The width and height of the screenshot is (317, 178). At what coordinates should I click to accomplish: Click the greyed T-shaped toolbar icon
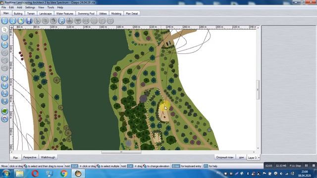pyautogui.click(x=78, y=21)
